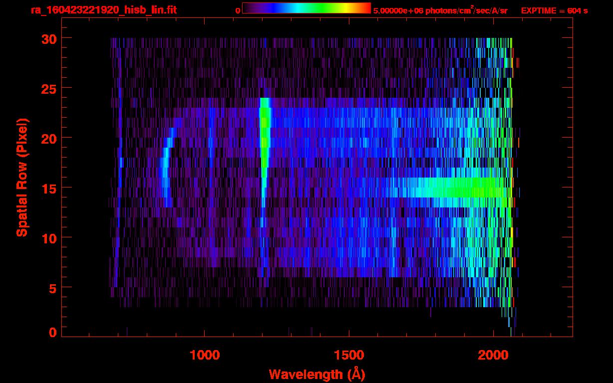The height and width of the screenshot is (383, 613).
Task: Click the 2000 wavelength tick label
Action: pos(493,355)
